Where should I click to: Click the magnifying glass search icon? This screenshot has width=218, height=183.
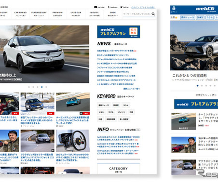pyautogui.click(x=153, y=14)
